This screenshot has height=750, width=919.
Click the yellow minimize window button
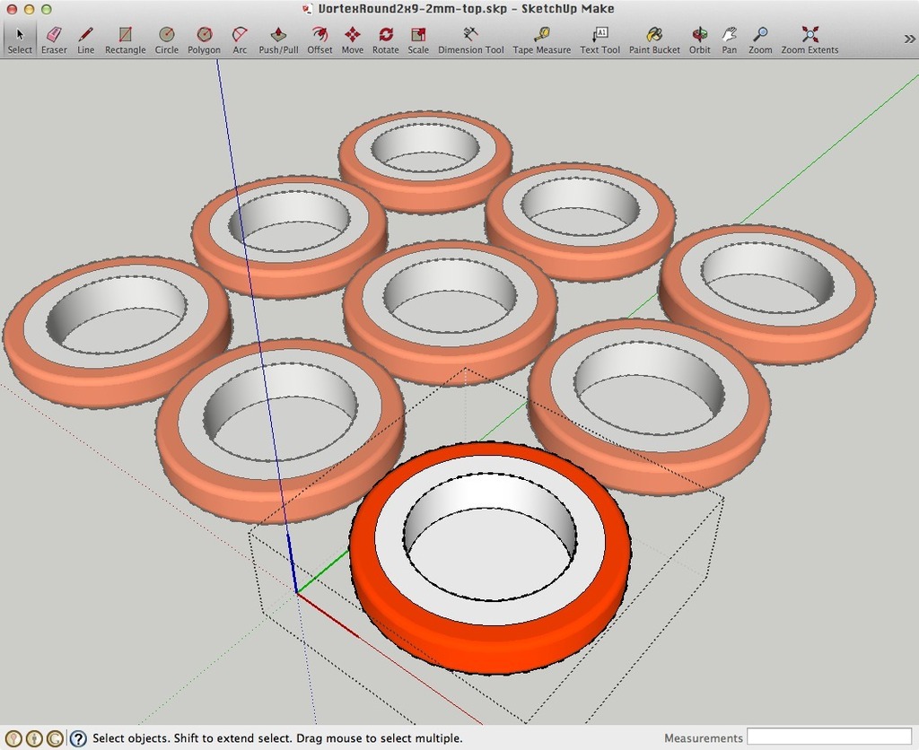(30, 9)
